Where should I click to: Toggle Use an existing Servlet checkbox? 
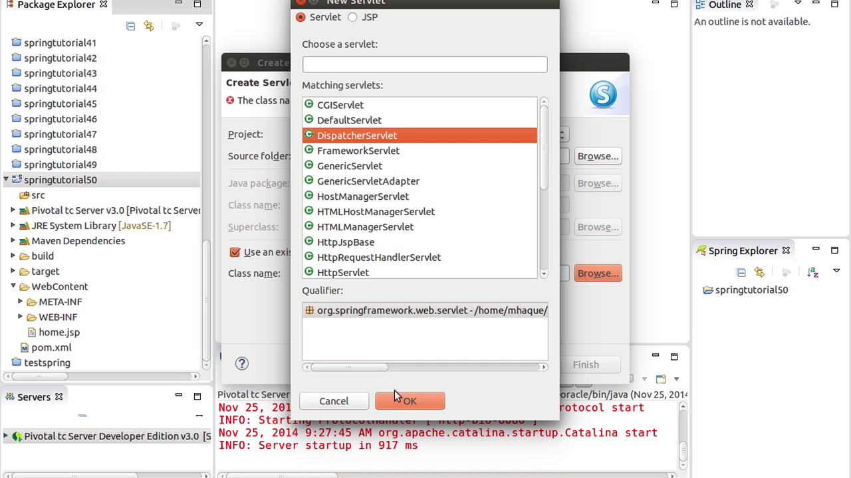[x=235, y=252]
